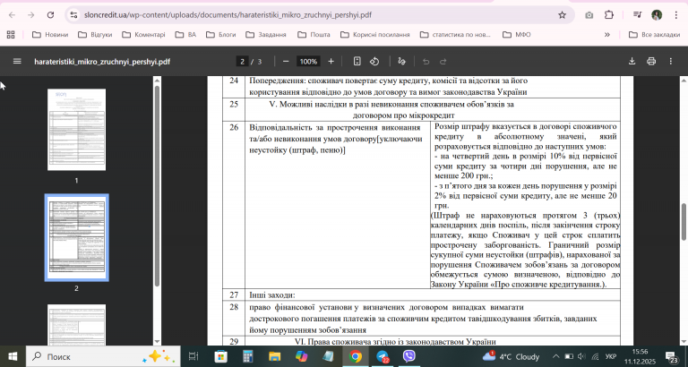The height and width of the screenshot is (367, 688).
Task: Open page 1 thumbnail
Action: pyautogui.click(x=76, y=130)
